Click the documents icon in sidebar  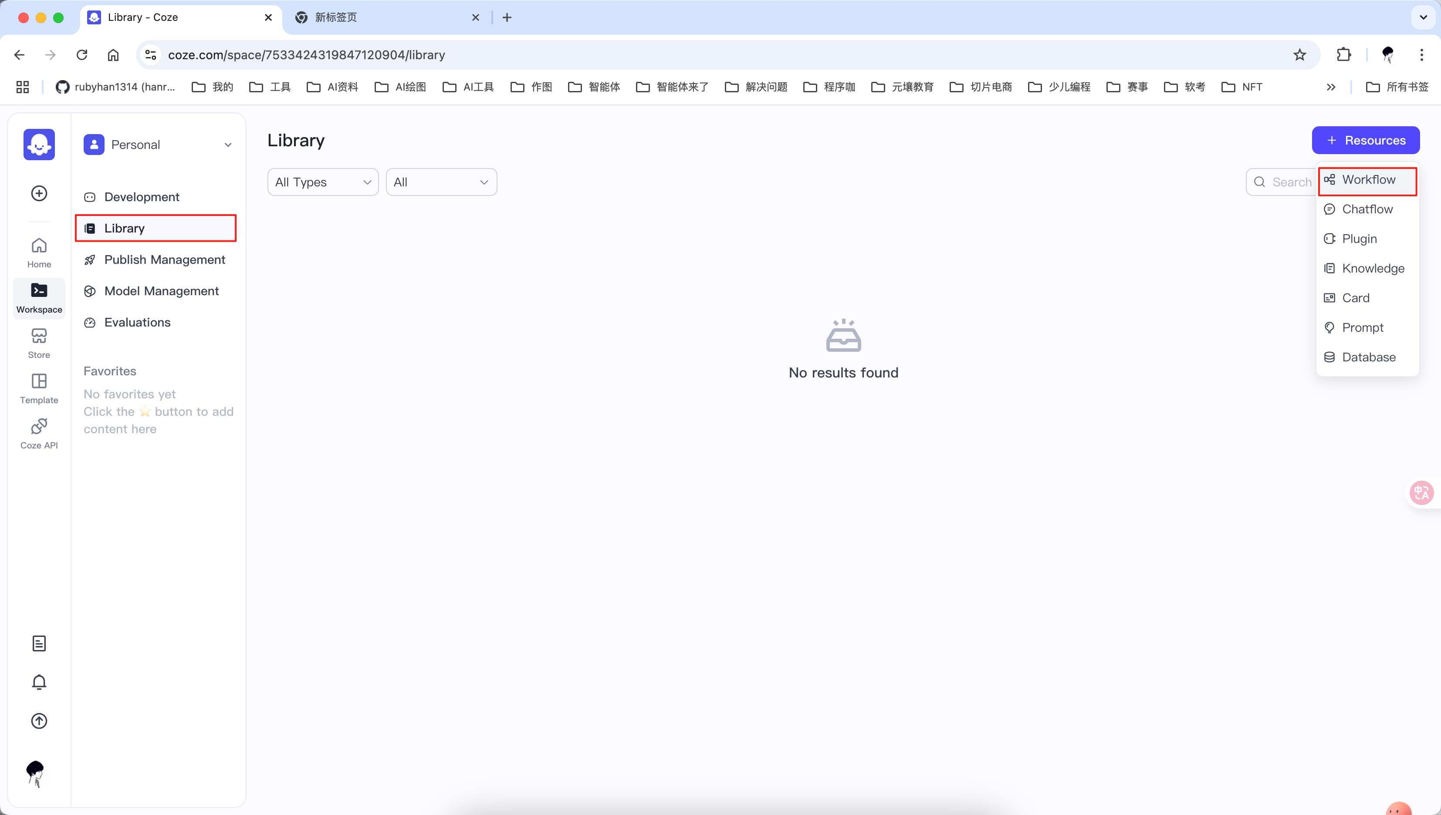[39, 643]
